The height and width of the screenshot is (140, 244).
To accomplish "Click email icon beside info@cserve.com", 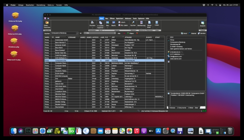I will (169, 56).
